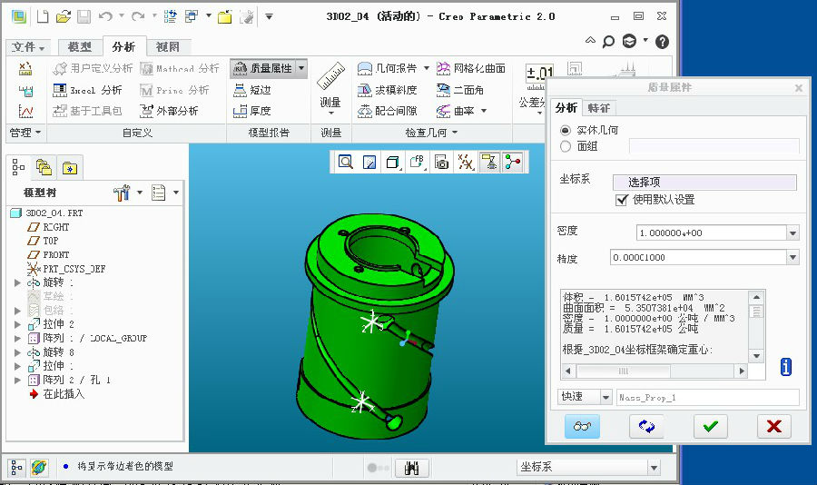Select the 面组 radio button
Image resolution: width=817 pixels, height=485 pixels.
click(566, 146)
